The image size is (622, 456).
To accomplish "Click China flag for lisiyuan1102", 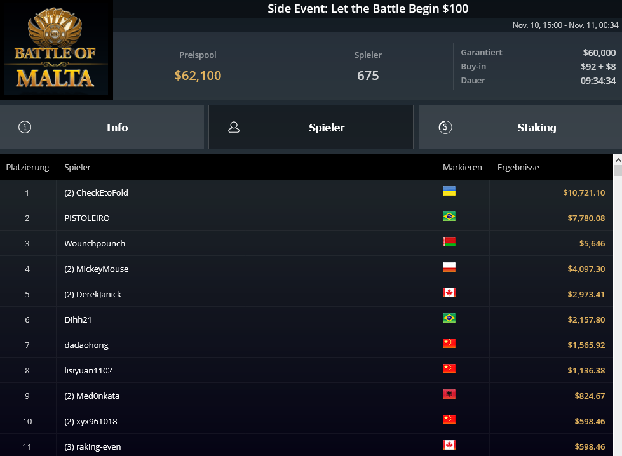I will pyautogui.click(x=449, y=369).
